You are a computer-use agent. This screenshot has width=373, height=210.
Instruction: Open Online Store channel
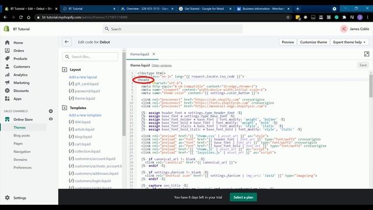[x=23, y=119]
